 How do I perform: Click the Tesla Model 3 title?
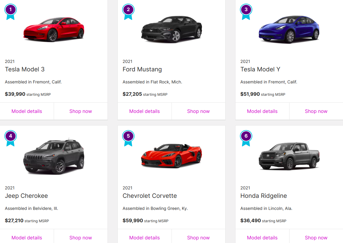click(x=25, y=69)
